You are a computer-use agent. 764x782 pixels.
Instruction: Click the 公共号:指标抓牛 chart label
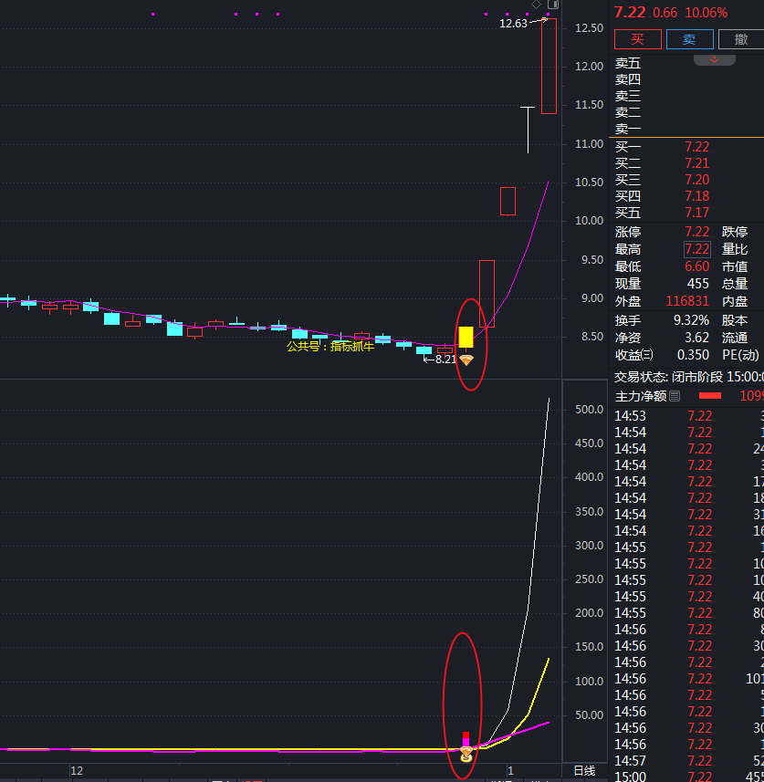(330, 346)
